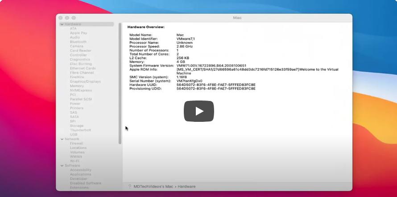Click the serial number VM7tanKfgDx0
Viewport: 397px width, 197px height.
tap(190, 81)
